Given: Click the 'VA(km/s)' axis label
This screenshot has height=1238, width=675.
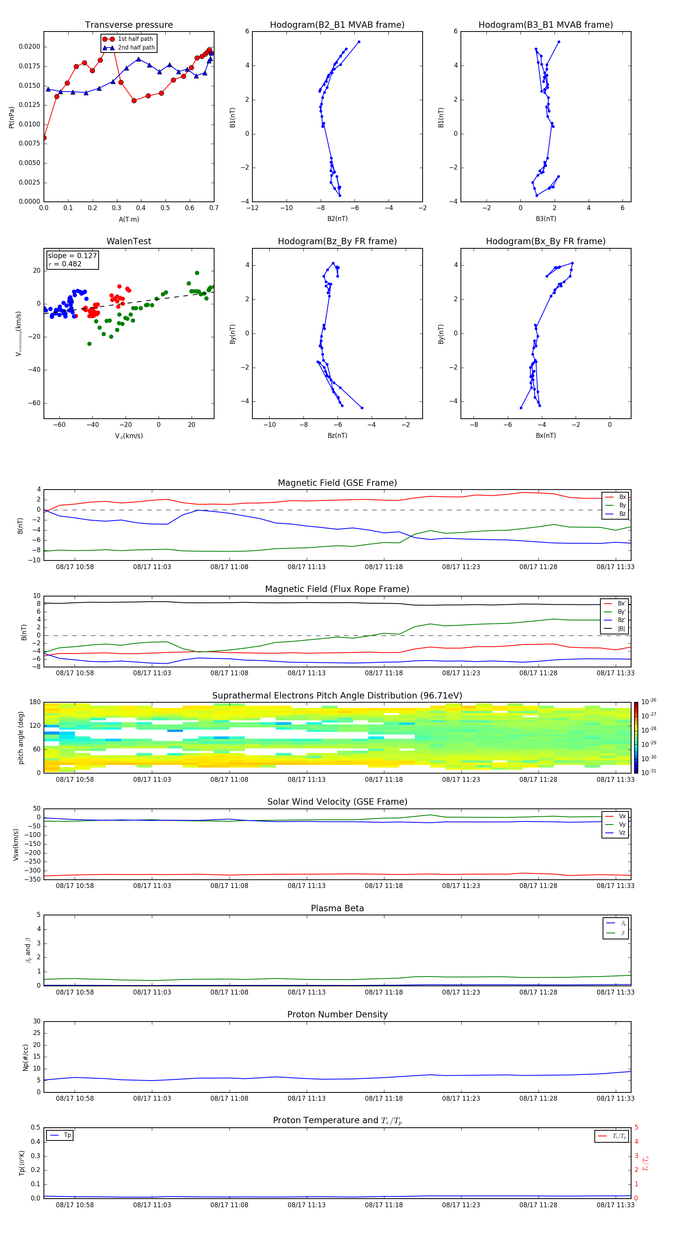Looking at the screenshot, I should coord(129,436).
